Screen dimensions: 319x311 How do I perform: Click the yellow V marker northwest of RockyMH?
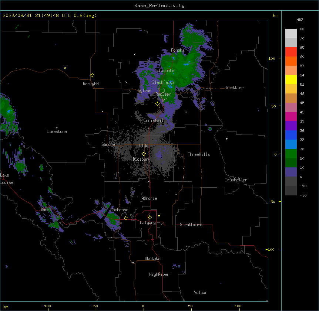65,68
